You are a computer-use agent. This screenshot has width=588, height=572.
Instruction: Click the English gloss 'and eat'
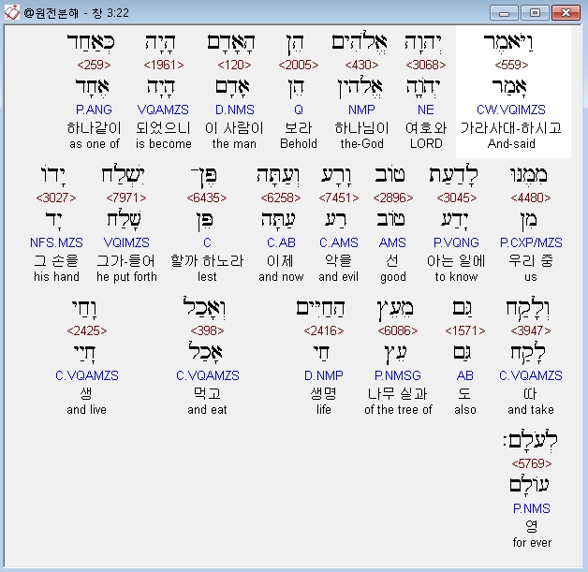tap(207, 410)
